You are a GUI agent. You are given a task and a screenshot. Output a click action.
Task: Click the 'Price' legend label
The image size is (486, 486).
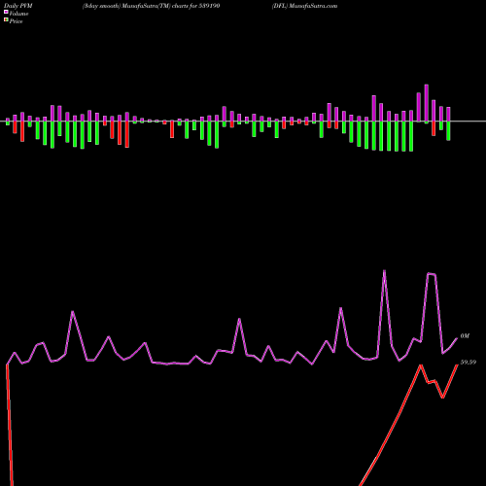click(x=16, y=21)
